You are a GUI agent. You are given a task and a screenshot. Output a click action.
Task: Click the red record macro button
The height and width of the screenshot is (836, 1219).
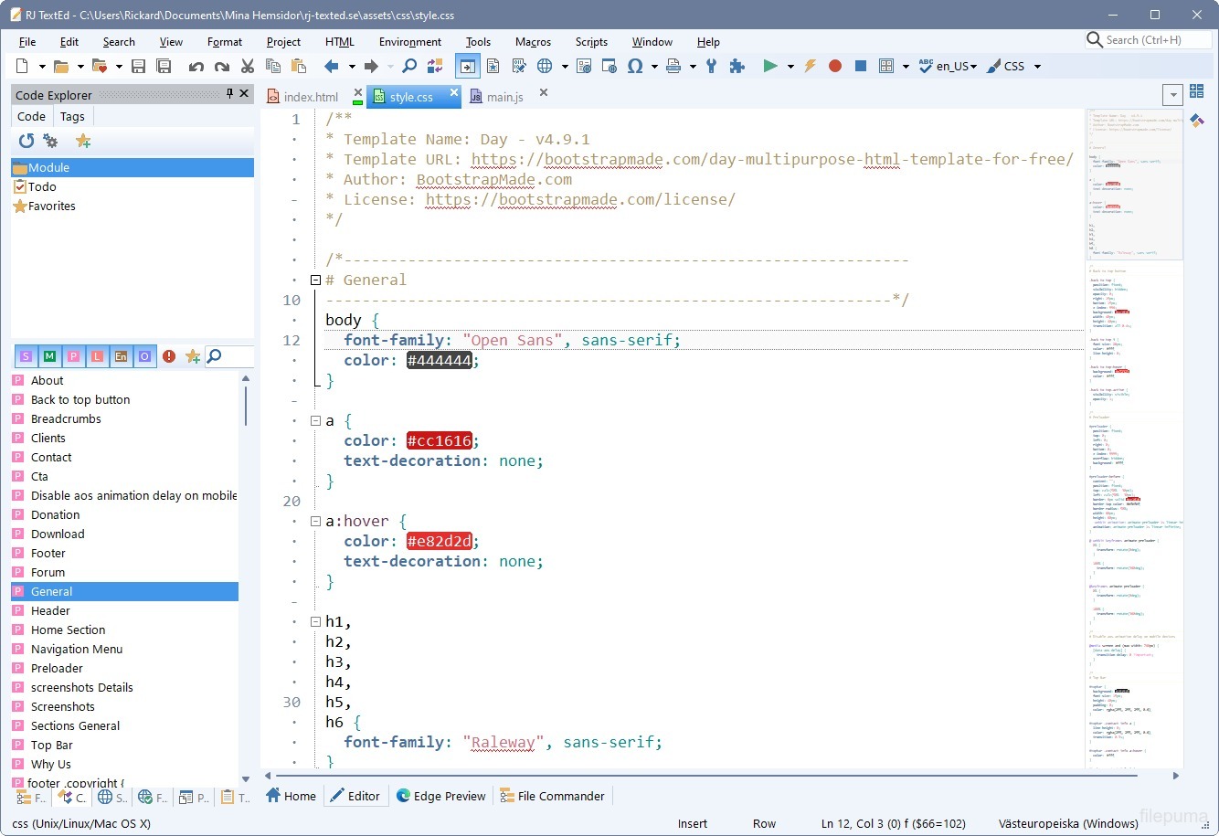pos(834,66)
